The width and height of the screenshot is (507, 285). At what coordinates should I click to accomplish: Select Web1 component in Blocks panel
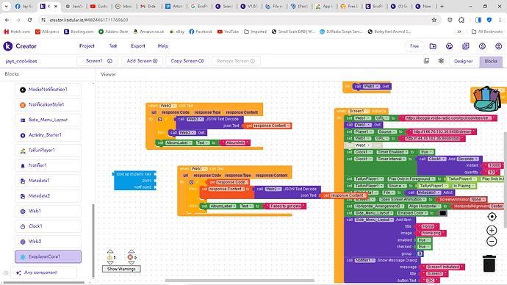point(48,211)
